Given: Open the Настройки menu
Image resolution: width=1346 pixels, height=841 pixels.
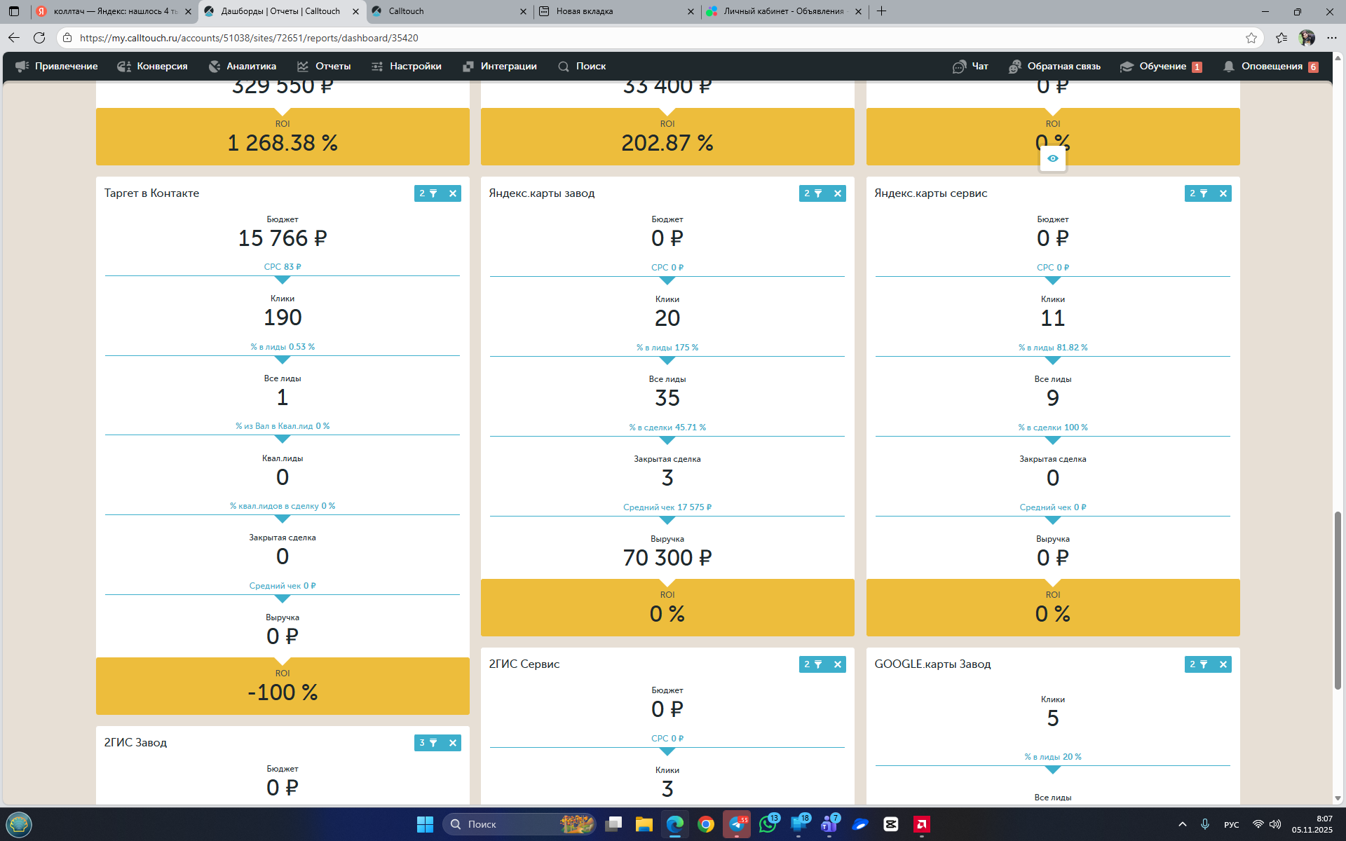Looking at the screenshot, I should point(407,67).
